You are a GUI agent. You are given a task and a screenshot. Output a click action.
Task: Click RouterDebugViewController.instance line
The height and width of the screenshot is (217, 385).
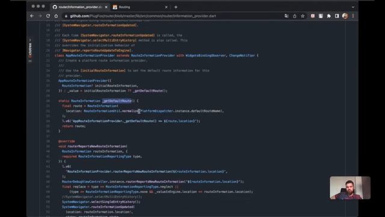pyautogui.click(x=153, y=181)
